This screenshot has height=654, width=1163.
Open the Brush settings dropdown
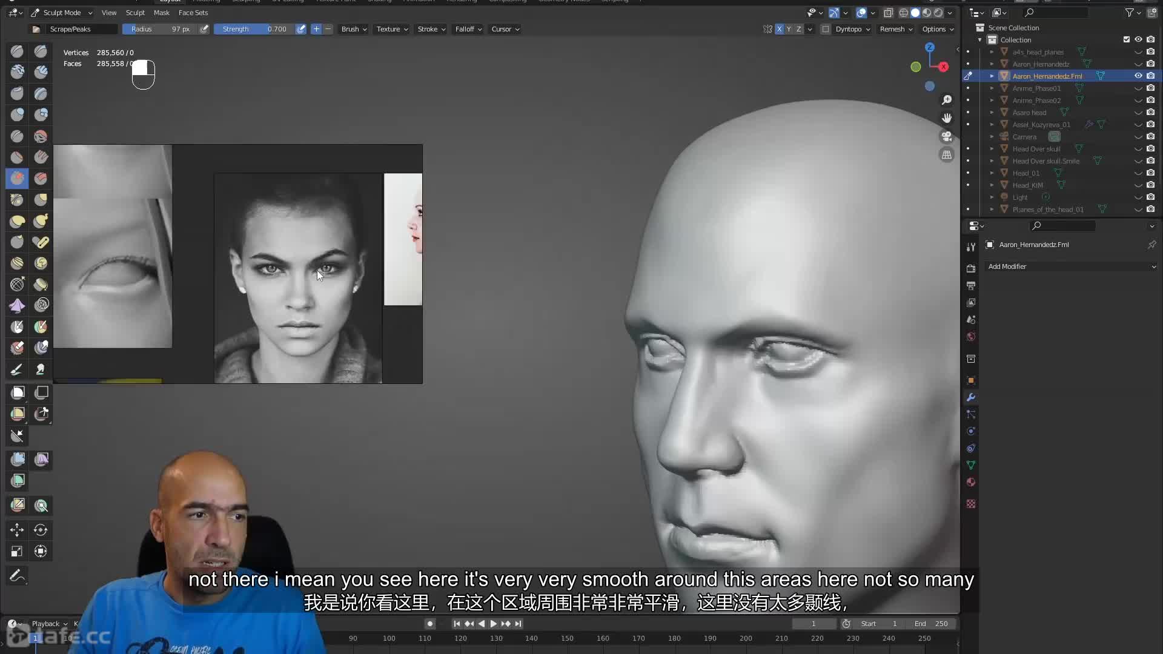pos(354,29)
